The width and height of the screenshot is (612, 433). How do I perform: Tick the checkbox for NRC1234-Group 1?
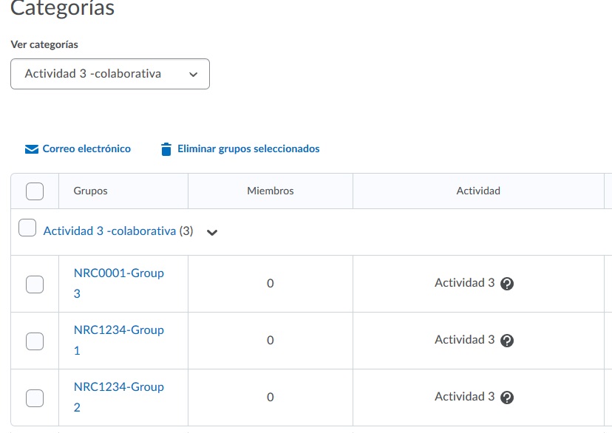35,341
